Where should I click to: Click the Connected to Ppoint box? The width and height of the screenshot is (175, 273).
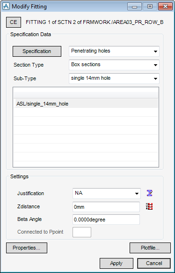pyautogui.click(x=82, y=232)
